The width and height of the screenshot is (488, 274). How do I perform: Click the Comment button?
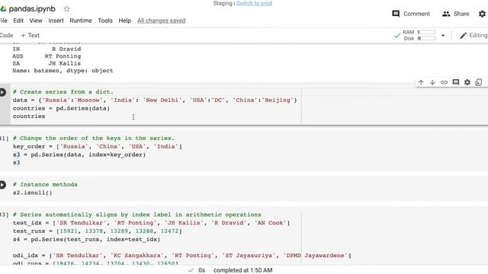411,14
